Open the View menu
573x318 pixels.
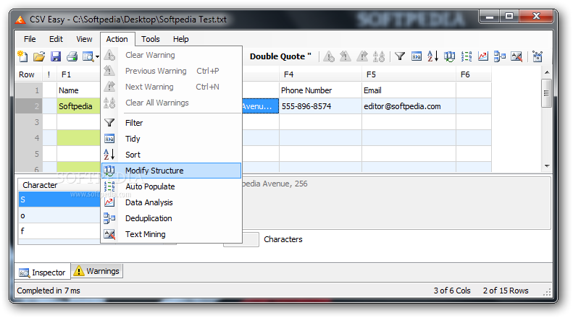click(84, 39)
